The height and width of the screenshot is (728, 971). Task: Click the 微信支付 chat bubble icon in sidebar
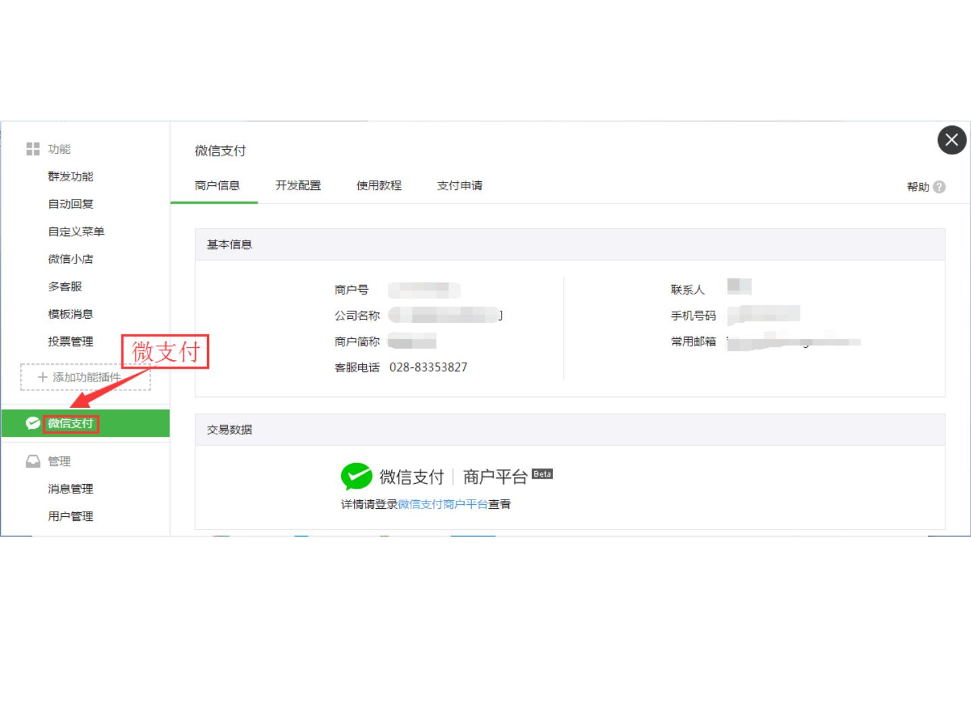click(x=33, y=423)
